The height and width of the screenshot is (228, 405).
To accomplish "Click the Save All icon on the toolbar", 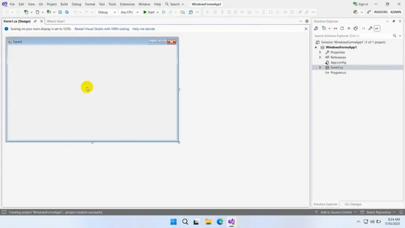I will [66, 12].
